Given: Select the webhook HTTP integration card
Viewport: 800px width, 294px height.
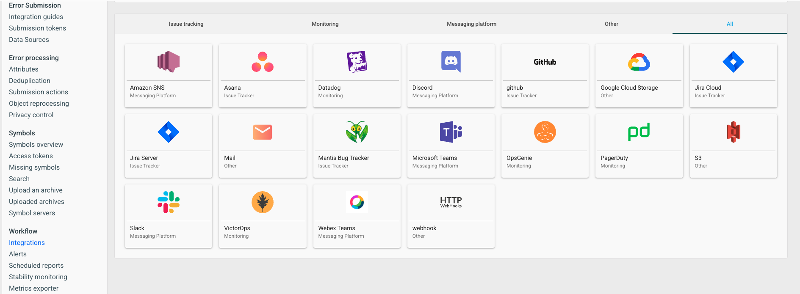Looking at the screenshot, I should (451, 216).
